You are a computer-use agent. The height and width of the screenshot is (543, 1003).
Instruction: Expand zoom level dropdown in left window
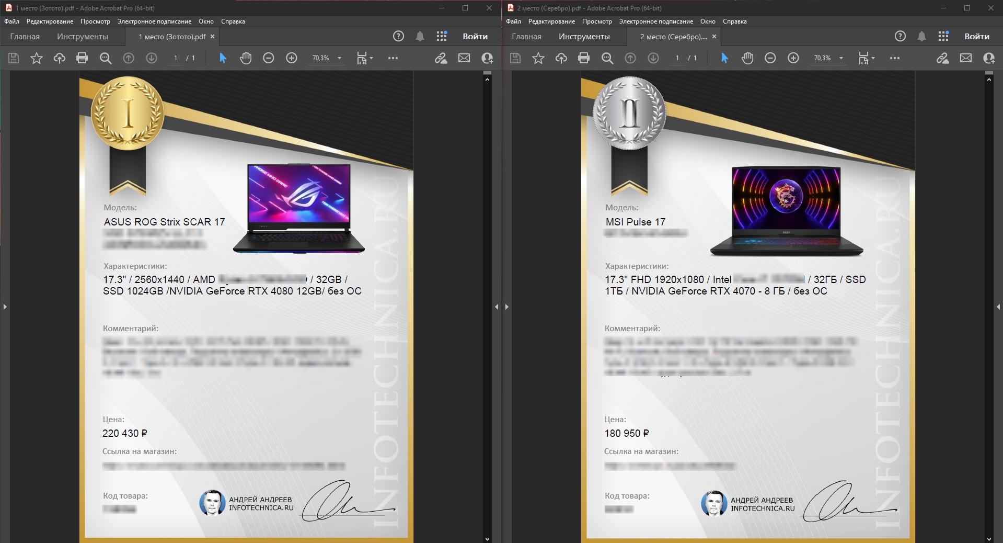(340, 58)
